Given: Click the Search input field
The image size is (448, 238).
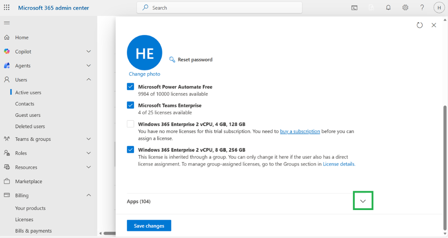Looking at the screenshot, I should click(x=219, y=8).
